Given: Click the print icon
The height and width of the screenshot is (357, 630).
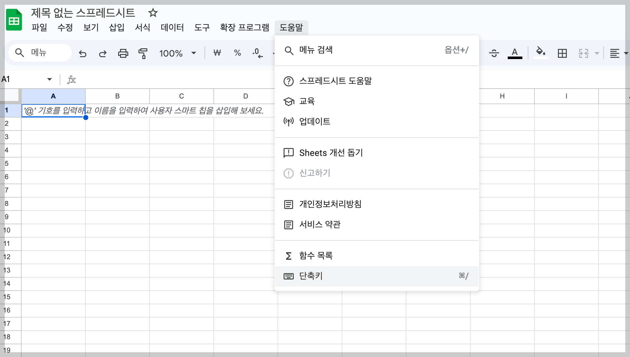Looking at the screenshot, I should (x=123, y=53).
